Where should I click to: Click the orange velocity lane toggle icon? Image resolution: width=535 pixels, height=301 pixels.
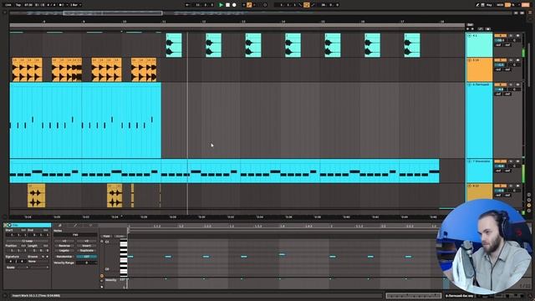point(102,276)
